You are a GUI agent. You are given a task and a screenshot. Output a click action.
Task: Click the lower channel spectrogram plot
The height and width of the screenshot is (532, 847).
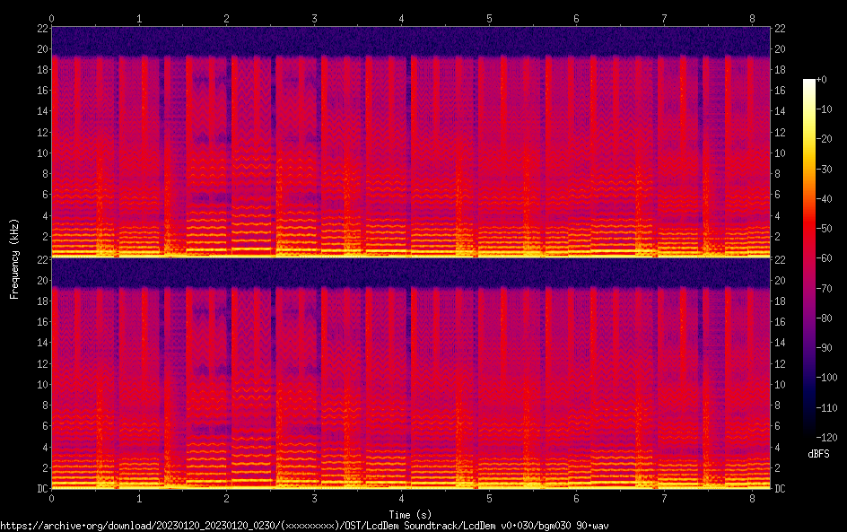tap(410, 373)
